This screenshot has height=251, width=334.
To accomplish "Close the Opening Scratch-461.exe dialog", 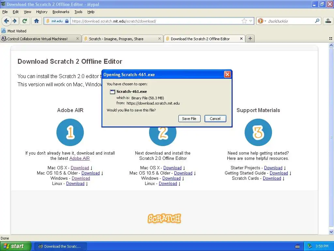I will pyautogui.click(x=227, y=74).
